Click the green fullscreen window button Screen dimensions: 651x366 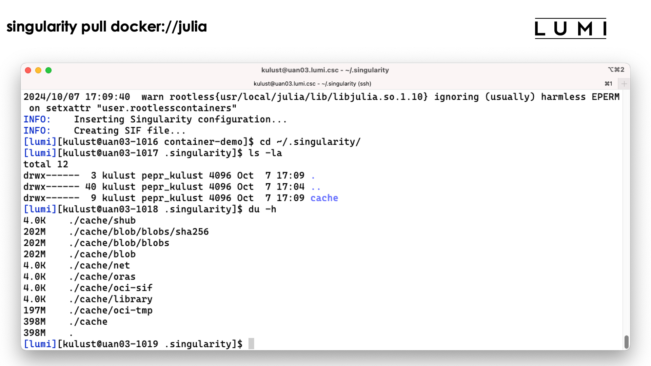48,70
